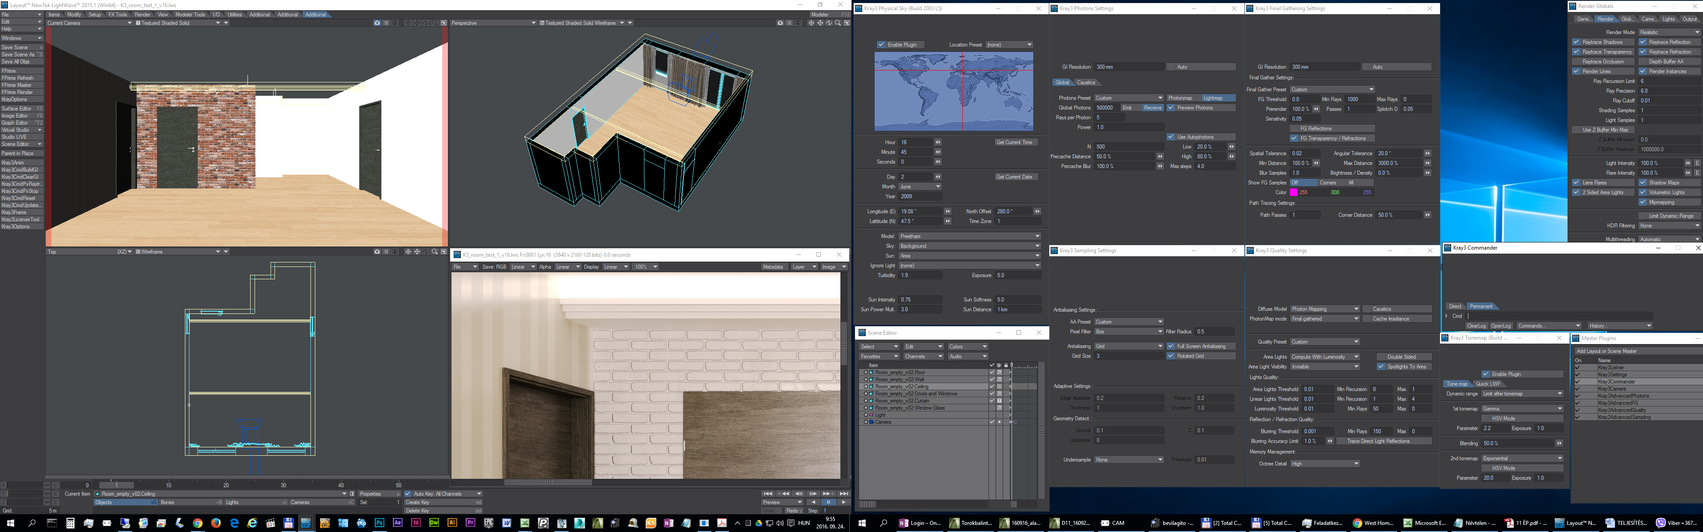The width and height of the screenshot is (1703, 532).
Task: Go to last frame playback button
Action: pos(844,494)
